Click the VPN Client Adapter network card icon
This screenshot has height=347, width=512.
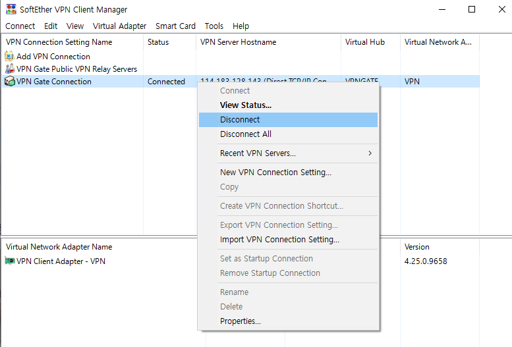(x=10, y=261)
